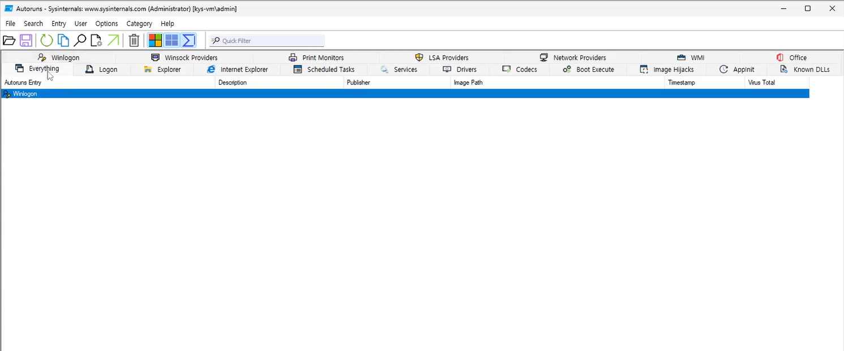Switch to the WMI tab

coord(690,58)
